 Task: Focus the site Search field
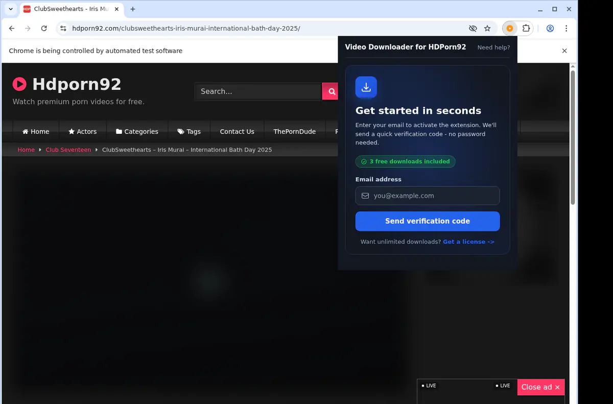(x=258, y=91)
